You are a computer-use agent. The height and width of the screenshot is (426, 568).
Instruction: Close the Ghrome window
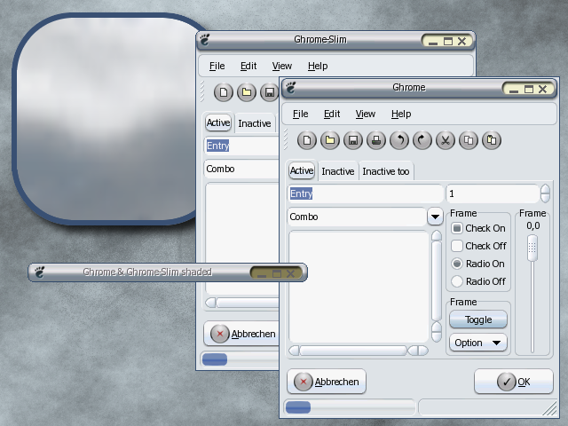click(x=542, y=89)
